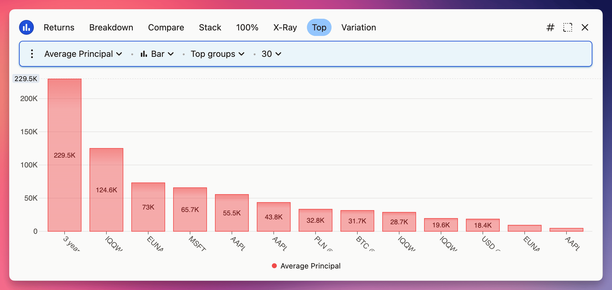Open the X-Ray tab
612x290 pixels.
285,27
